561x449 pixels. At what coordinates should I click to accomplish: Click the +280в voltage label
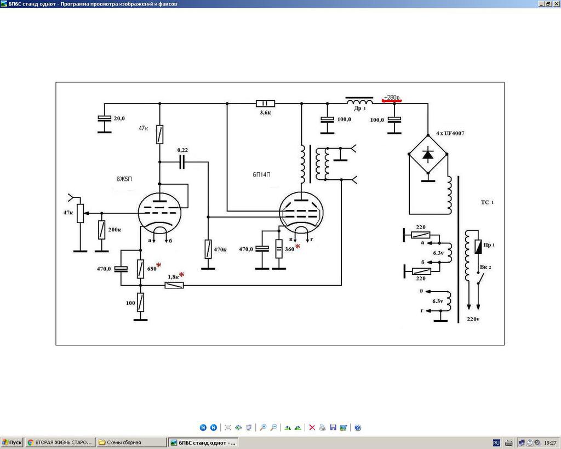[x=392, y=98]
